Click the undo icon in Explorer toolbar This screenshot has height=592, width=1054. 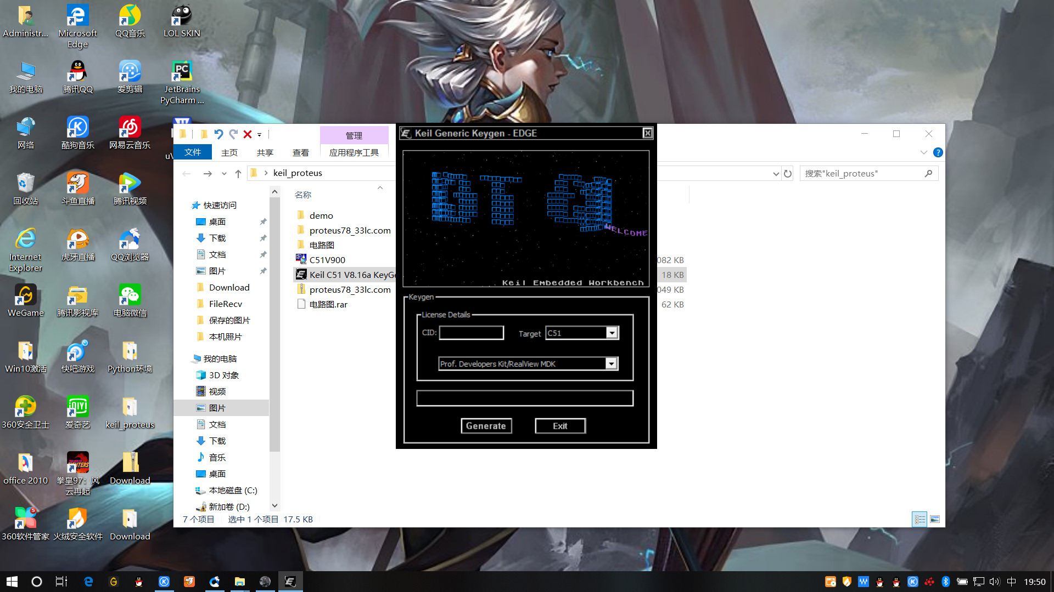pyautogui.click(x=218, y=134)
